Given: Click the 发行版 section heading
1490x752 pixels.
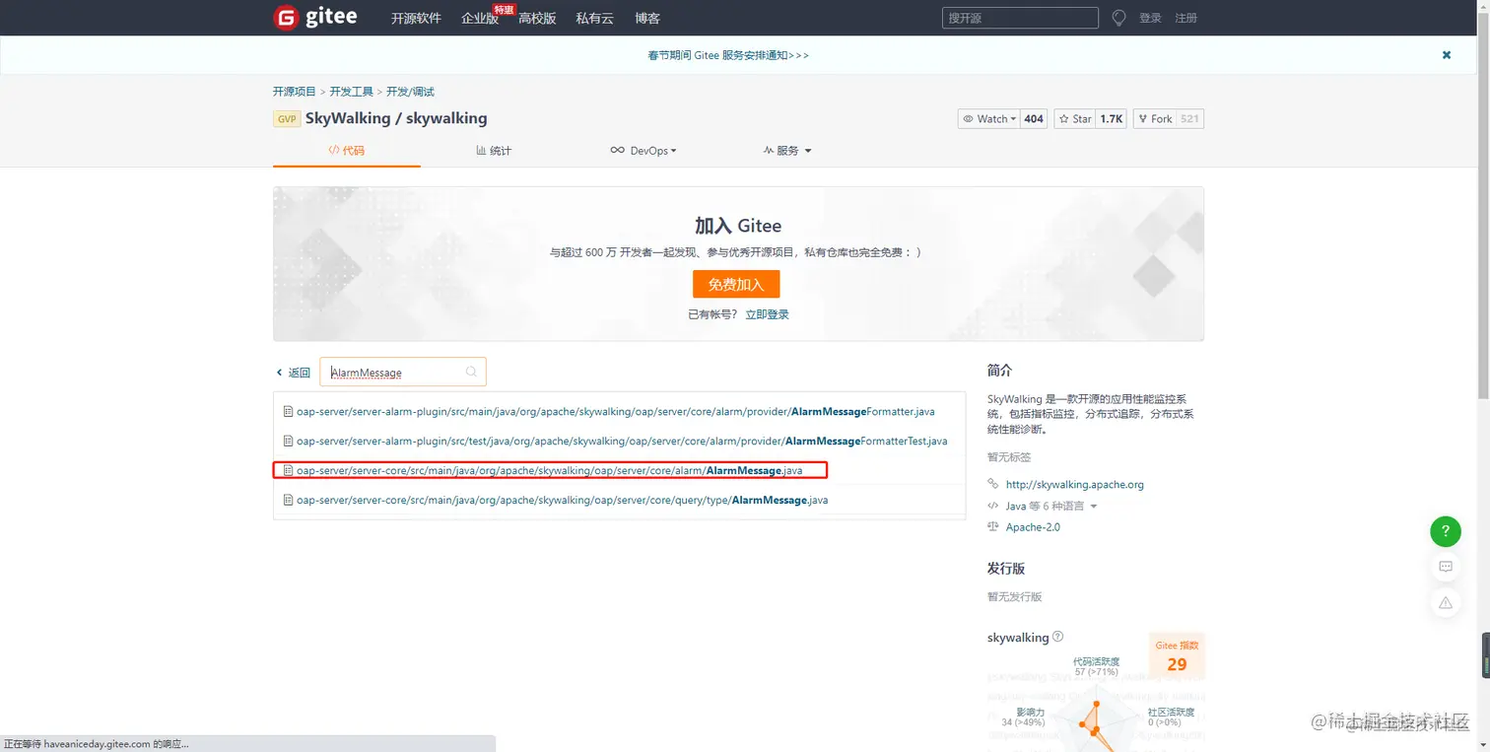Looking at the screenshot, I should point(1006,569).
